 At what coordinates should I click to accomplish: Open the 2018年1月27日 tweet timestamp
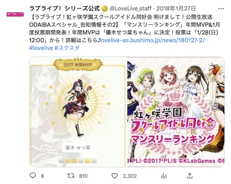coord(176,9)
